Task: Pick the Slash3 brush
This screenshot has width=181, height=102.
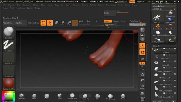Action: 47,96
